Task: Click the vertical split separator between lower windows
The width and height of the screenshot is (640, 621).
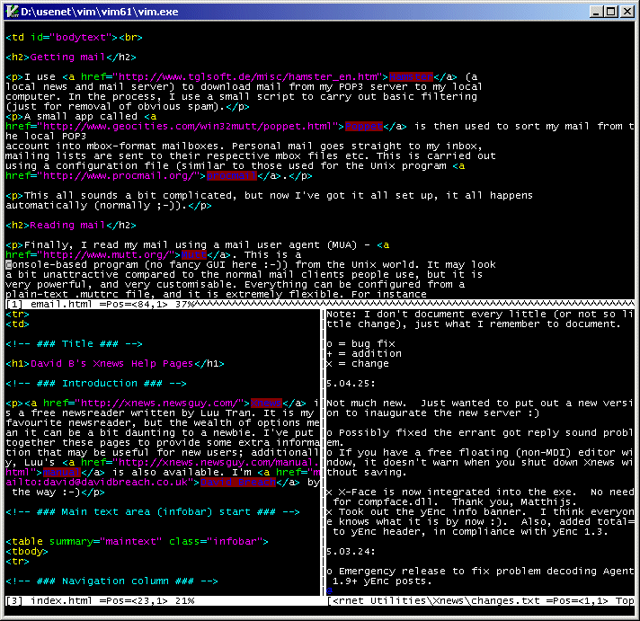Action: click(x=323, y=449)
